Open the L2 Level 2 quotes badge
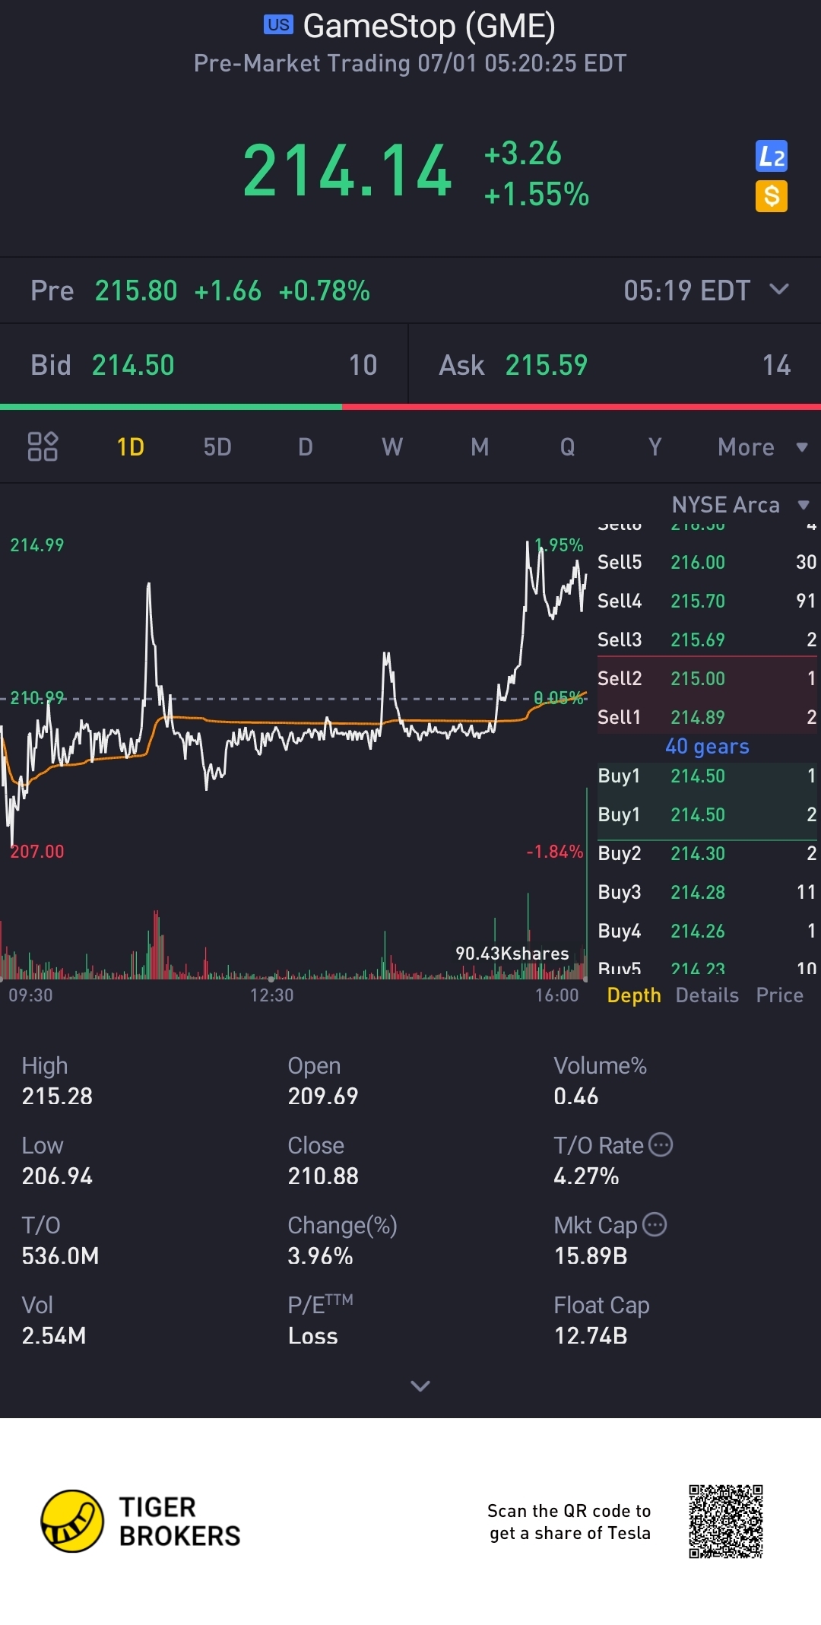This screenshot has width=821, height=1625. coord(772,157)
